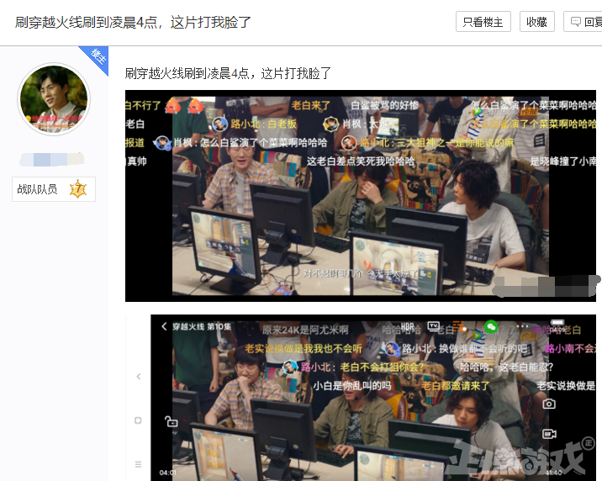The image size is (602, 481).
Task: Open the first video screenshot image
Action: point(361,196)
